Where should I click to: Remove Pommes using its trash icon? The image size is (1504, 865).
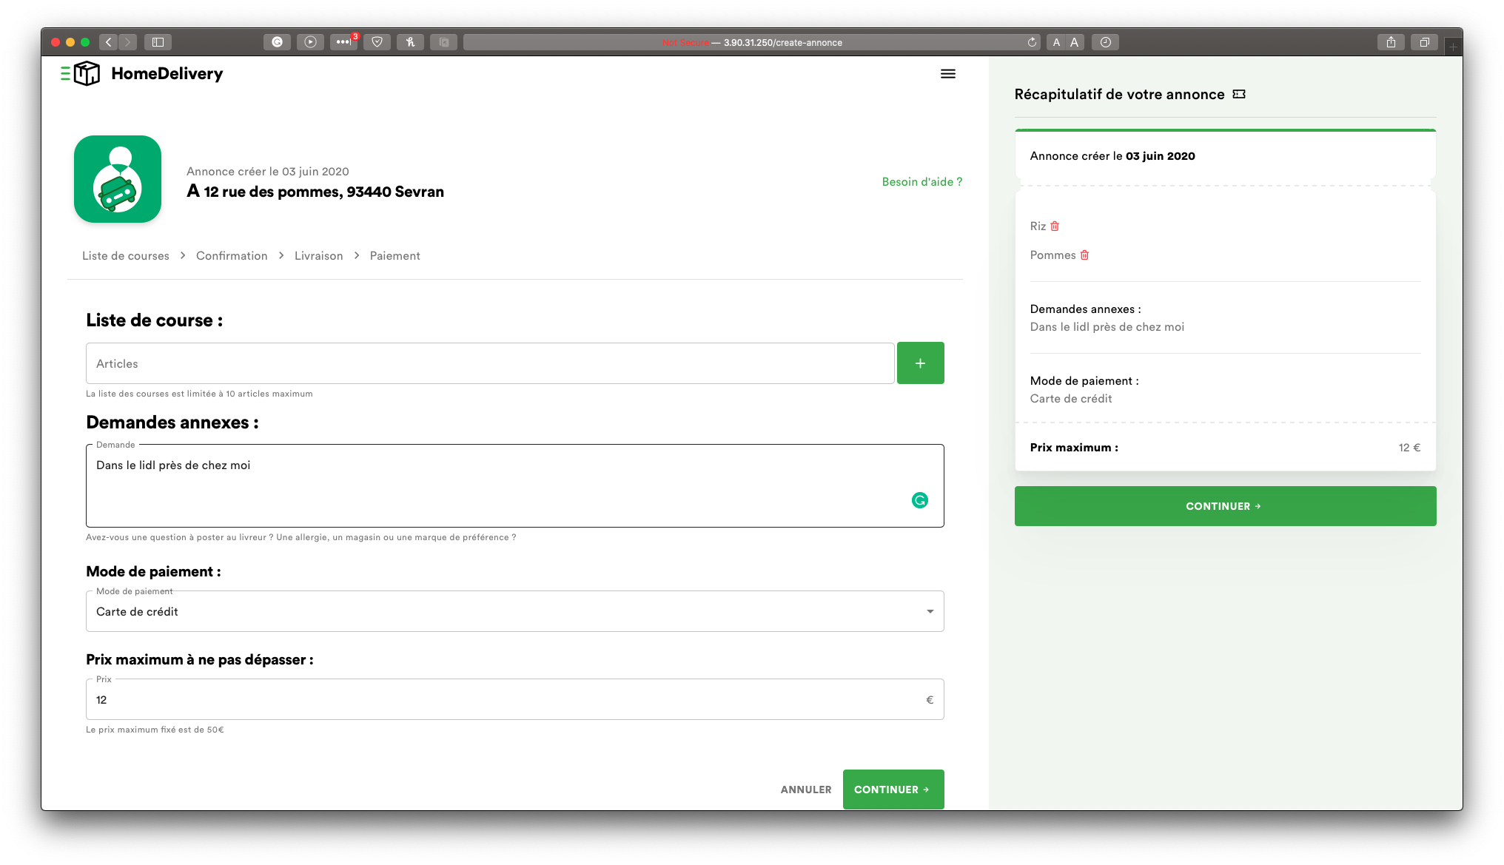pyautogui.click(x=1084, y=255)
